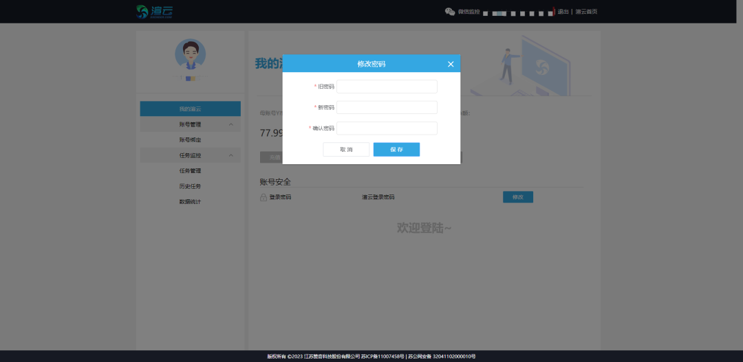Open 历史任务 in the sidebar

click(x=190, y=186)
